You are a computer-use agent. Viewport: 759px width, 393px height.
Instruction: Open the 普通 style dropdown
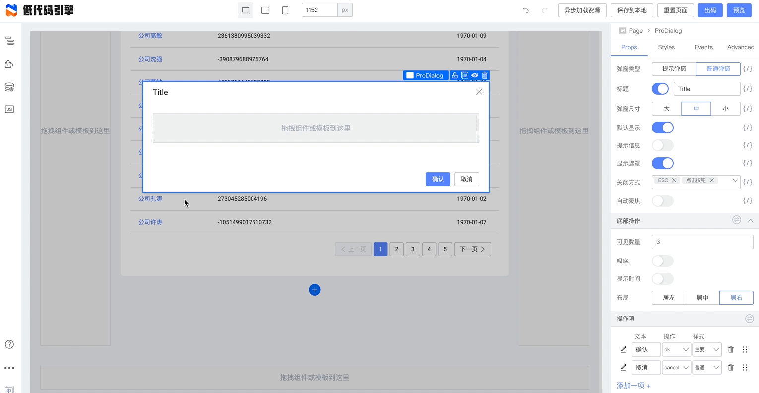click(x=707, y=368)
